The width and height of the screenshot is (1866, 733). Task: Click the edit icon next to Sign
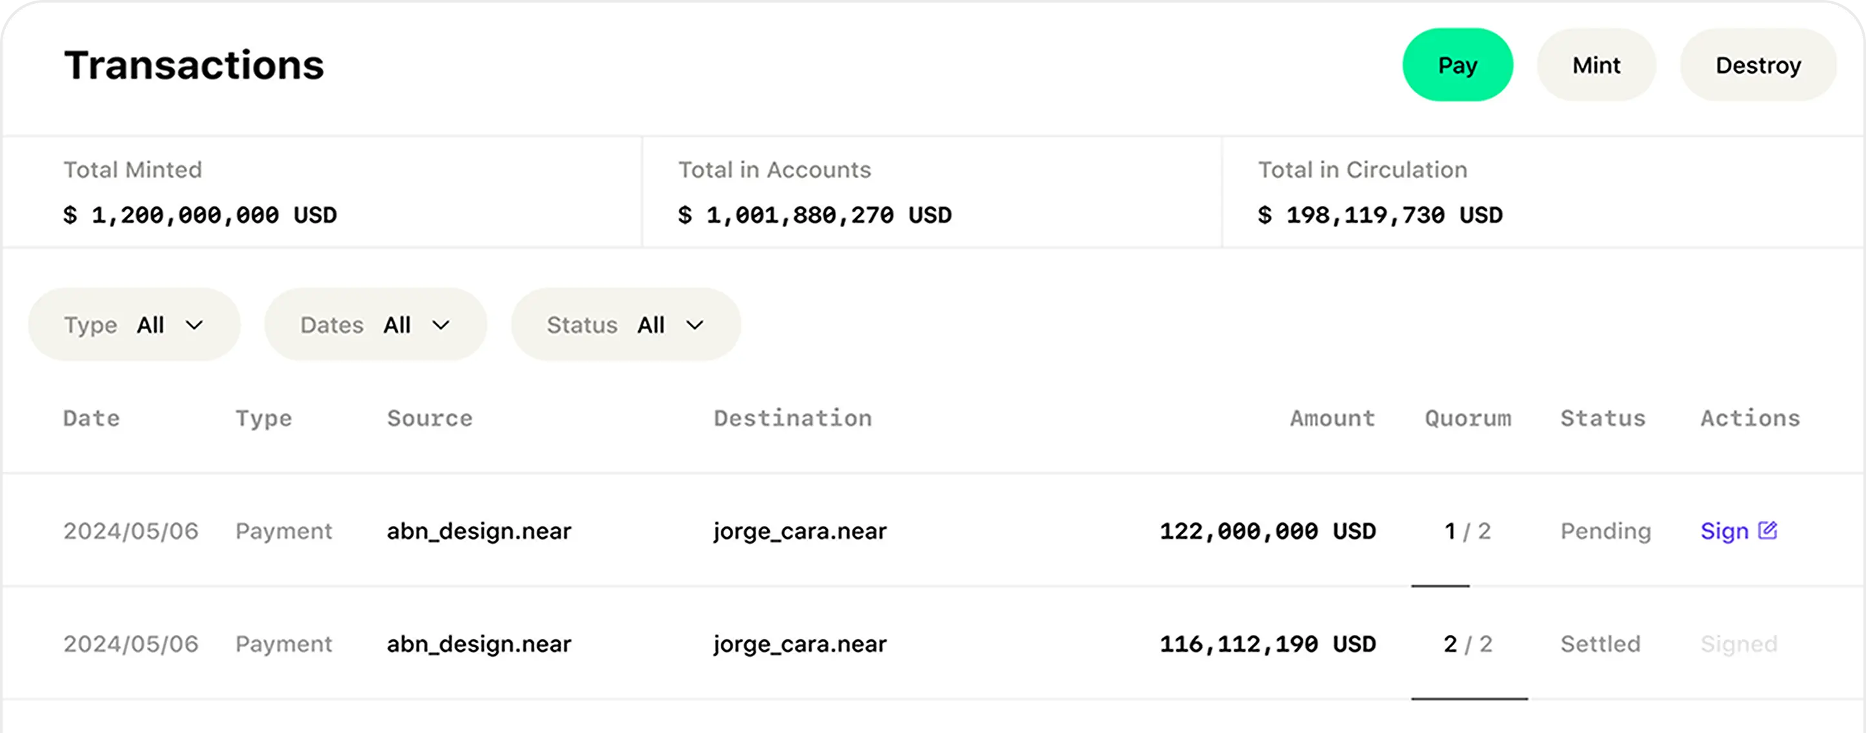click(x=1767, y=530)
